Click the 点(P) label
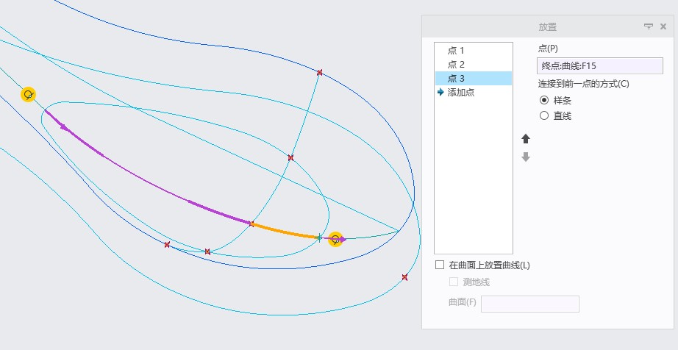 (548, 49)
